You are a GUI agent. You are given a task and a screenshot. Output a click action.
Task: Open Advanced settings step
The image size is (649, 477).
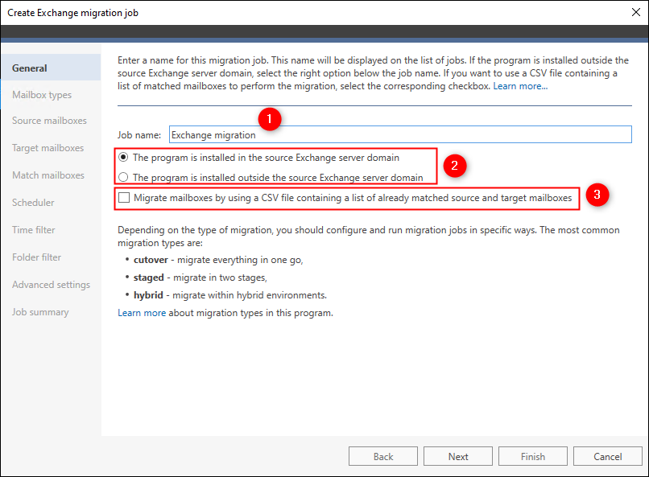click(51, 285)
